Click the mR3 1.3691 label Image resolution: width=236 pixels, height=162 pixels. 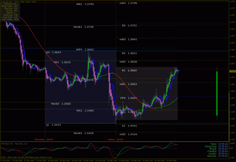click(x=128, y=39)
